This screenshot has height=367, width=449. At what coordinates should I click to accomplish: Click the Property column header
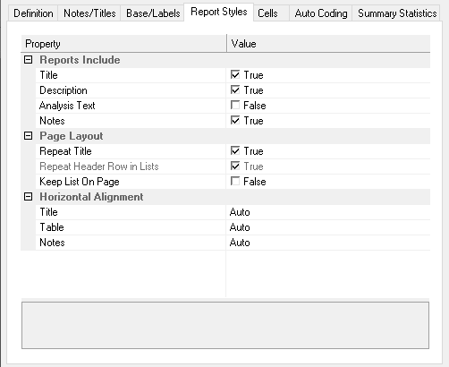click(123, 44)
